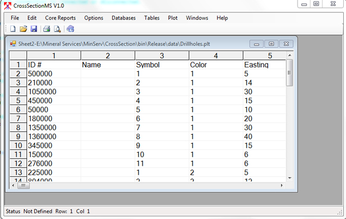Click the vertical scrollbar thumb
This screenshot has width=346, height=219.
click(290, 72)
